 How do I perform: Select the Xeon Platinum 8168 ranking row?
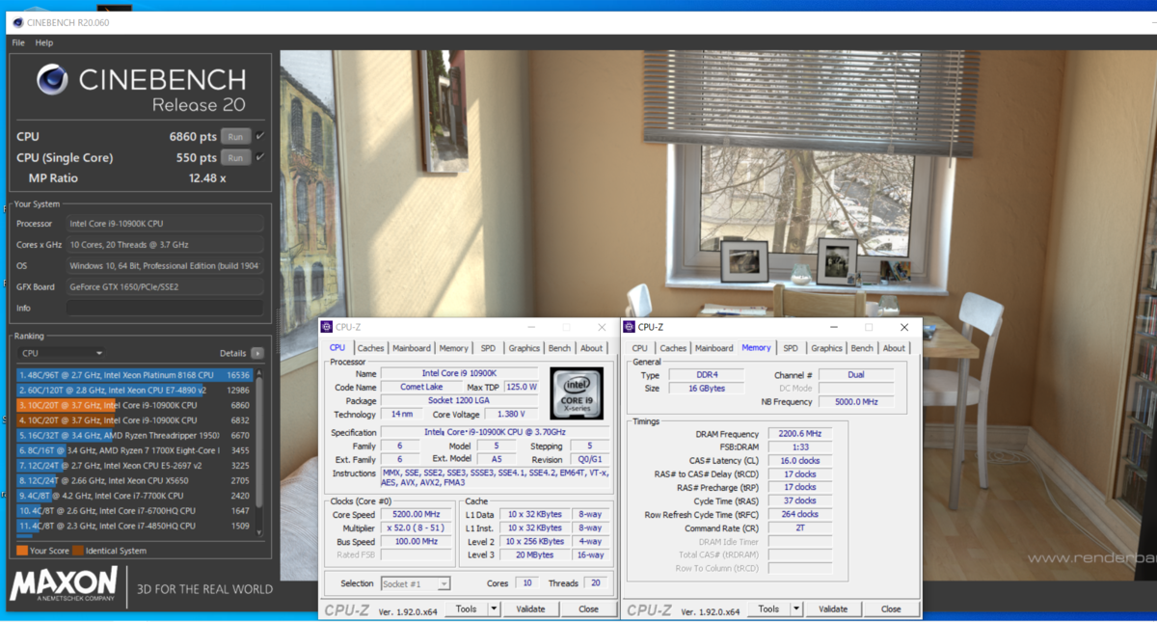(x=134, y=375)
